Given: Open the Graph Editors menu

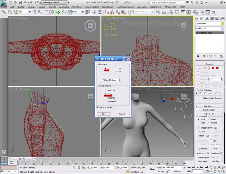Looking at the screenshot, I should pos(92,7).
